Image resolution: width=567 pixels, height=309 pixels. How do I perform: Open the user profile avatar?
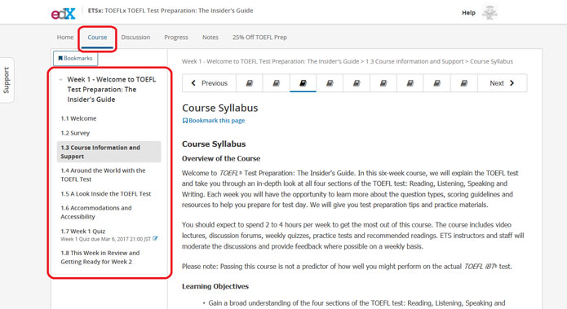[489, 12]
